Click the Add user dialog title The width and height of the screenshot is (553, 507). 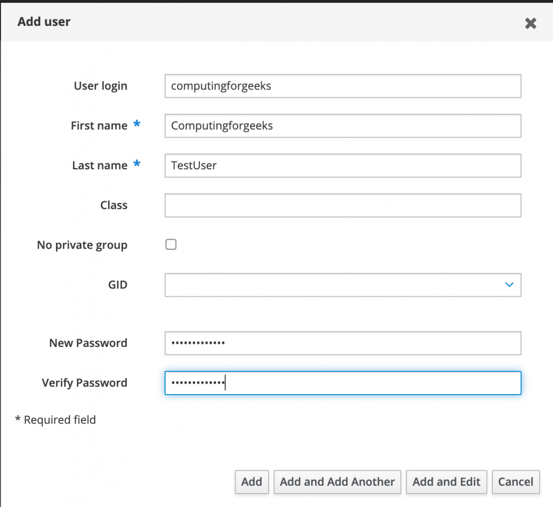pyautogui.click(x=44, y=22)
